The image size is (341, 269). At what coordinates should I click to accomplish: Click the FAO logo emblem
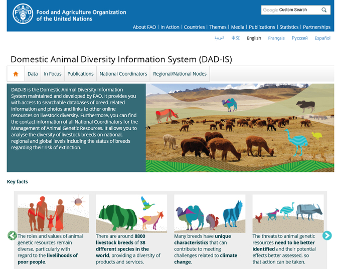click(x=23, y=14)
